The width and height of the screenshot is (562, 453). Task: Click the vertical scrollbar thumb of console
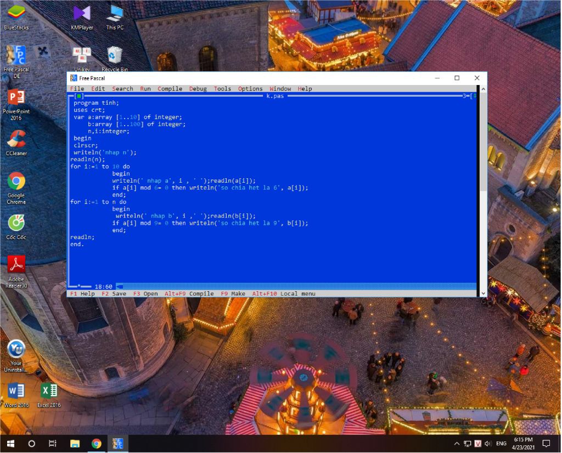coord(483,141)
